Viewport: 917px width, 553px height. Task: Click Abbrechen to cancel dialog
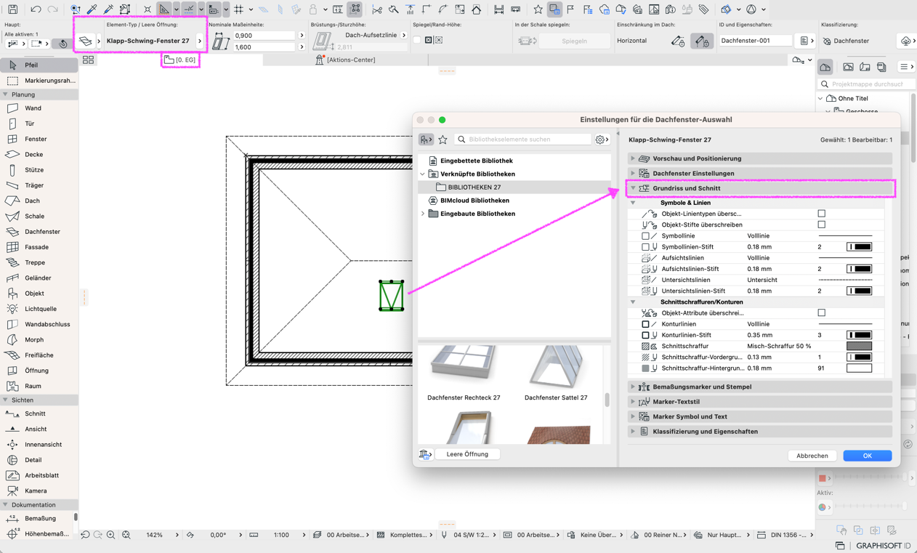click(812, 456)
